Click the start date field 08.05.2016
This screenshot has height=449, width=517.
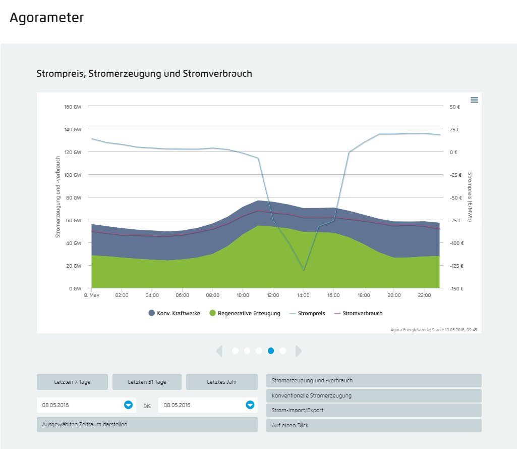(86, 405)
